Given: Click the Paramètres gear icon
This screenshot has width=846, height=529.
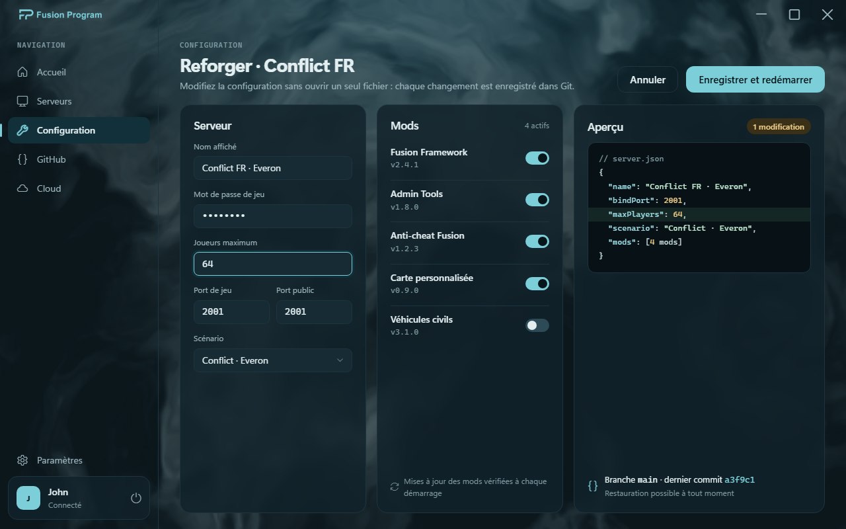Looking at the screenshot, I should point(22,460).
